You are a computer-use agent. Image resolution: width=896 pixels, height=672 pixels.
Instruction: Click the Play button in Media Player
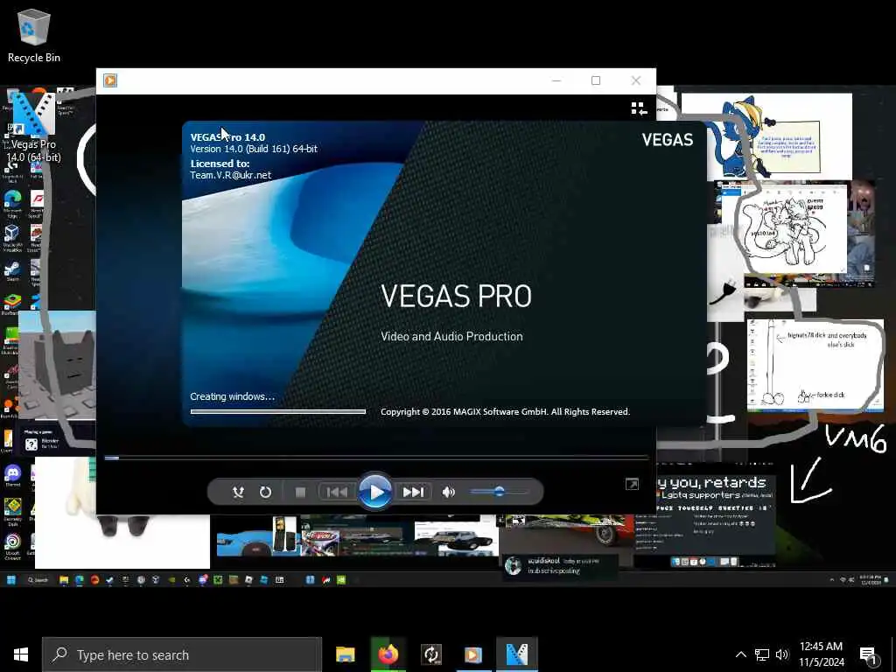click(x=374, y=492)
